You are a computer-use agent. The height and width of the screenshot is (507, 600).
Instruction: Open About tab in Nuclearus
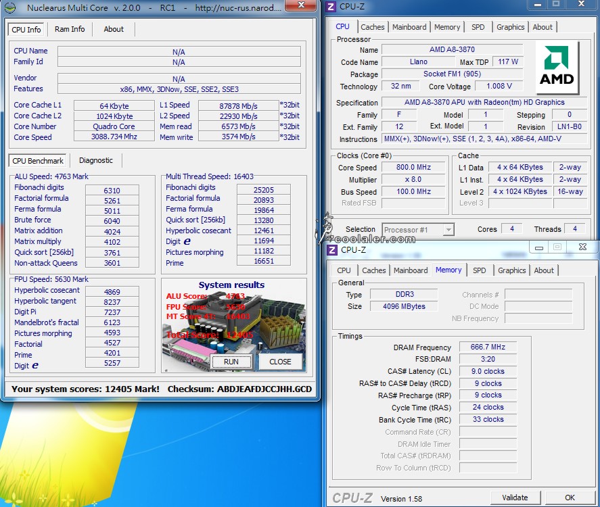[114, 30]
